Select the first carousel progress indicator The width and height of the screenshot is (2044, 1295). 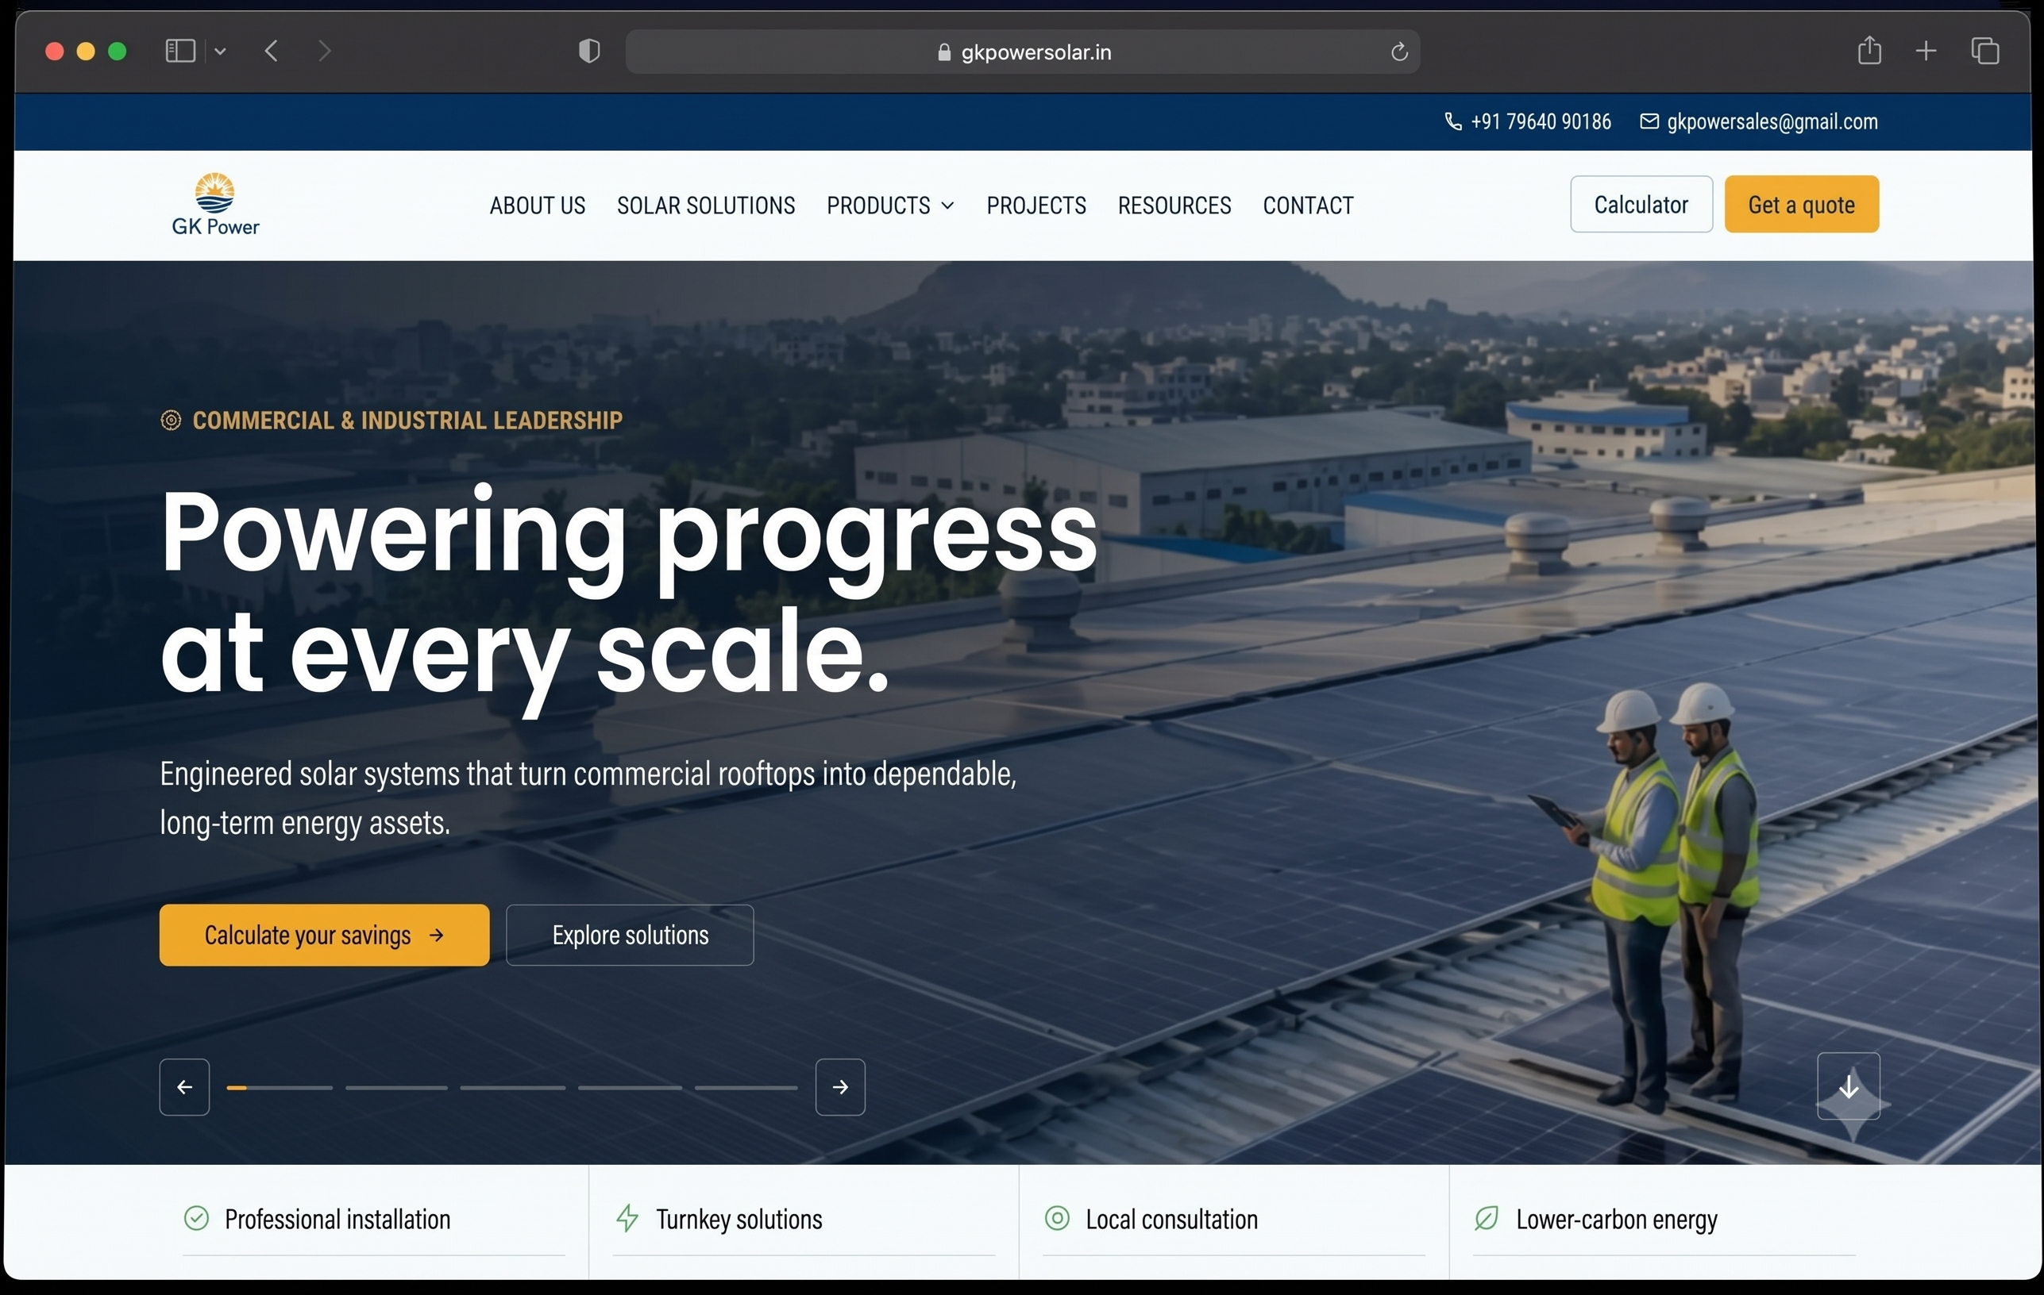coord(280,1087)
